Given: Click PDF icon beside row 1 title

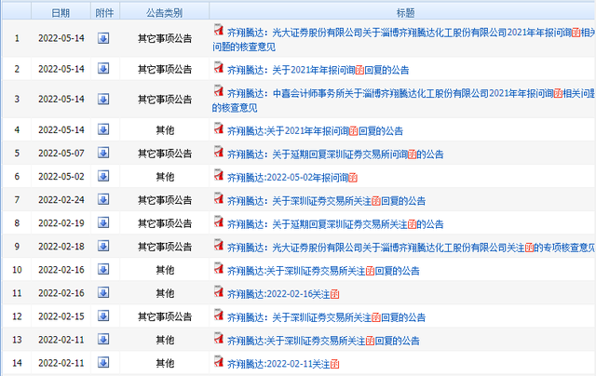Looking at the screenshot, I should [218, 30].
